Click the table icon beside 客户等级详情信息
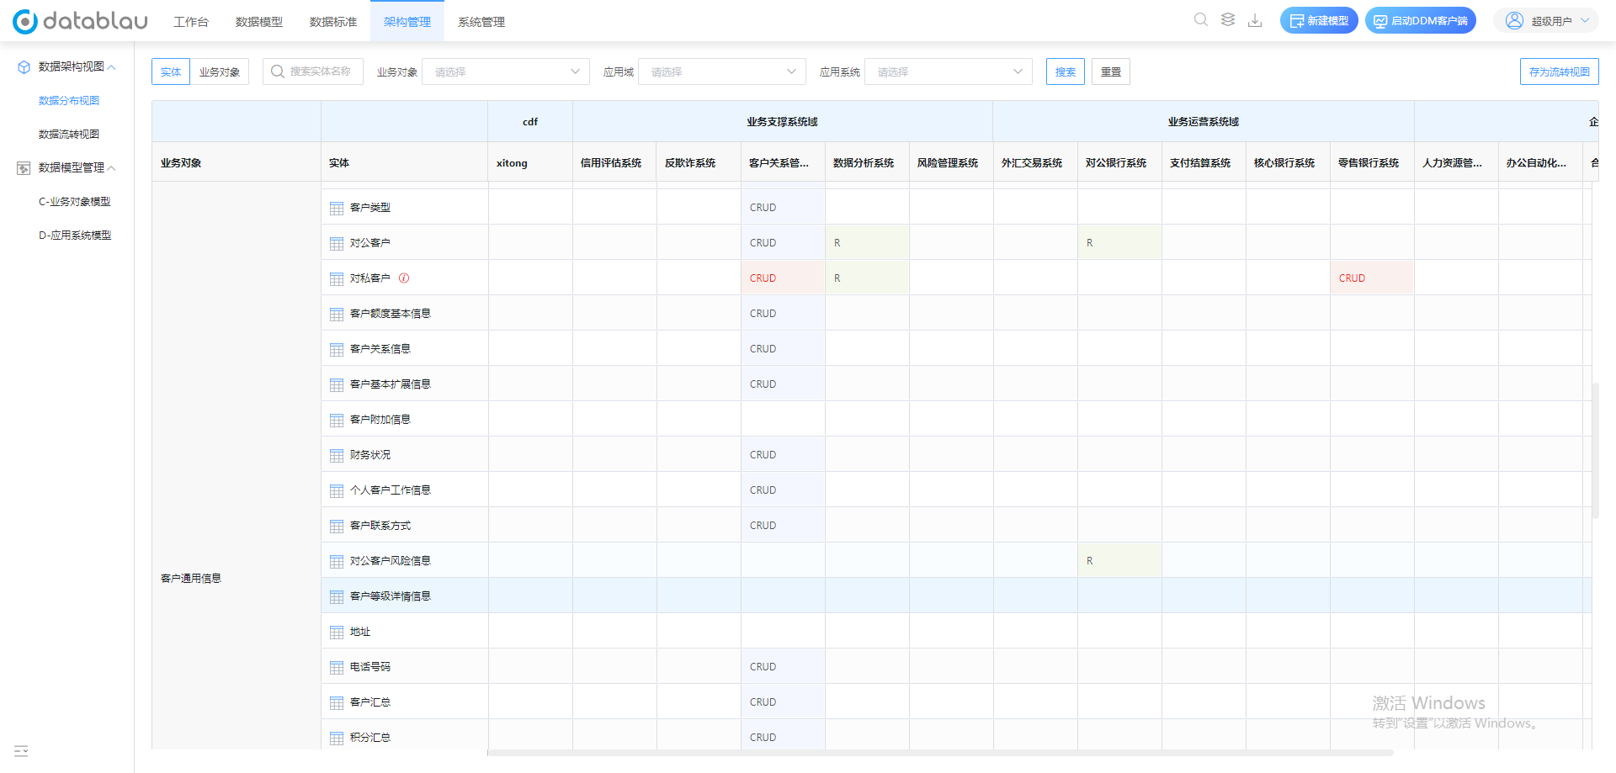This screenshot has width=1616, height=773. (x=337, y=596)
